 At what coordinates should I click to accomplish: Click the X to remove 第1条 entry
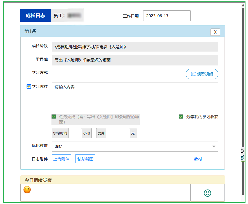coord(215,32)
